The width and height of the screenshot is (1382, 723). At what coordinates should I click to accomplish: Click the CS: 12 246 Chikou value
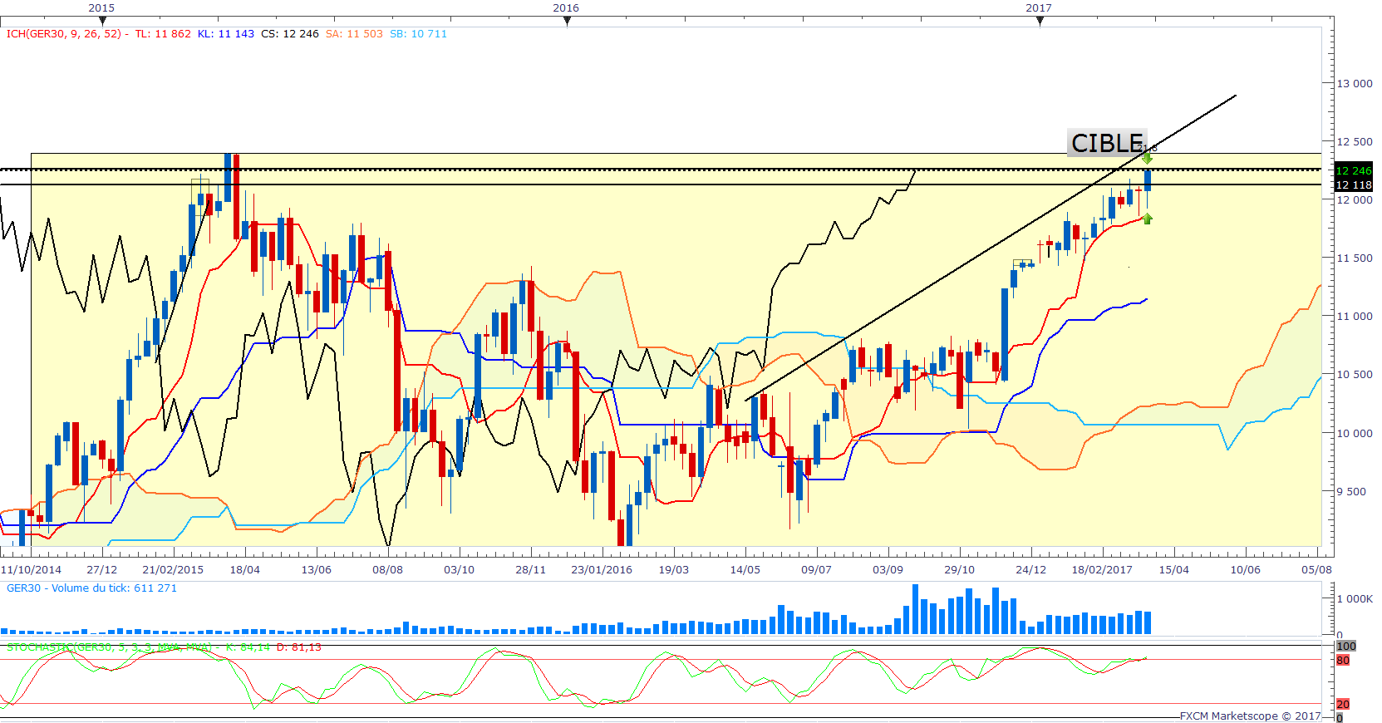(290, 34)
